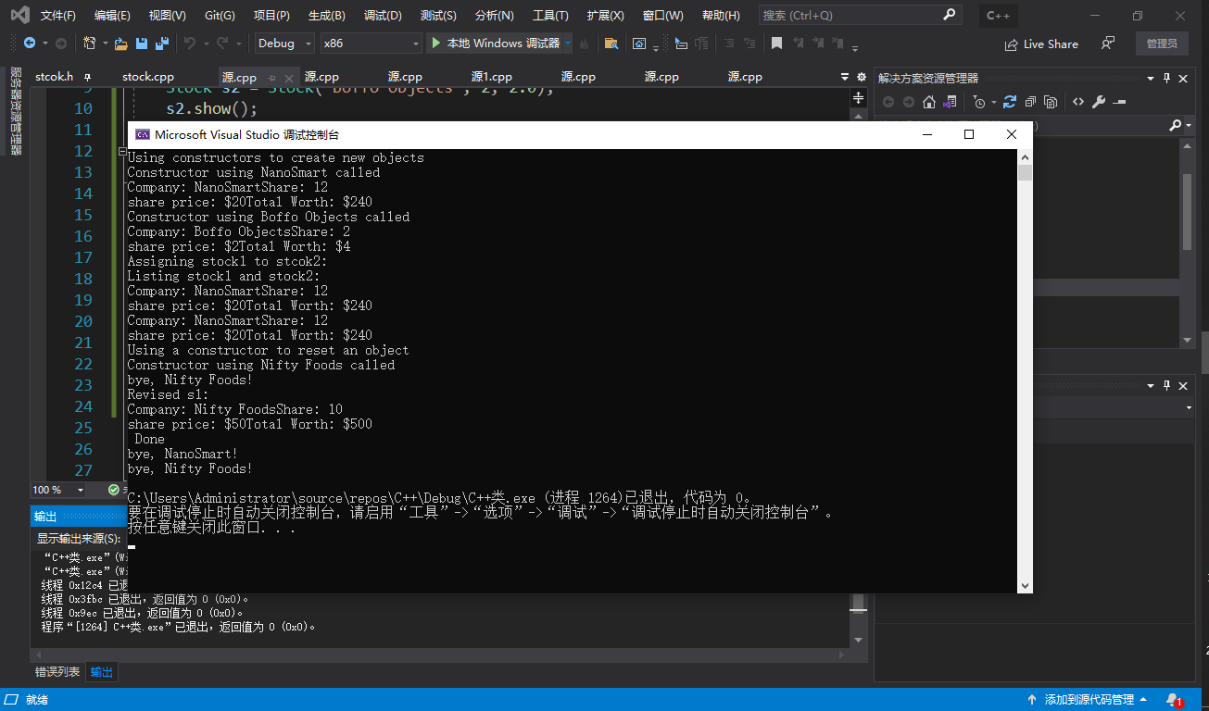Click the Hot Reload flame icon

[x=584, y=44]
